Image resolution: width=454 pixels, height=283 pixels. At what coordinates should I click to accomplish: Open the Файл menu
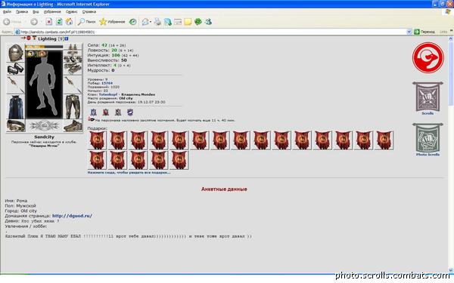pos(7,12)
